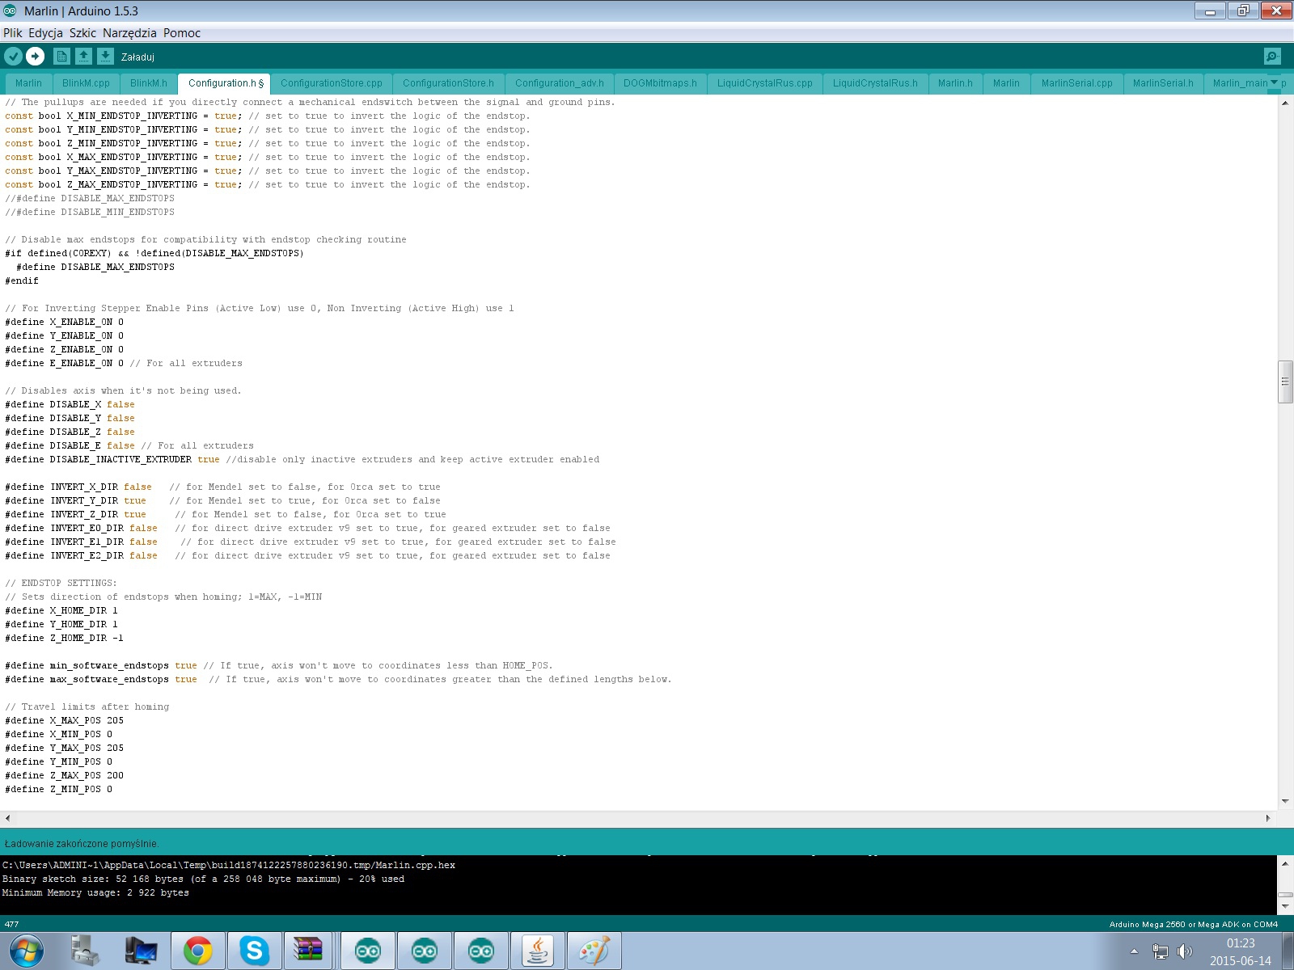The image size is (1294, 970).
Task: Open WinRAR from the taskbar
Action: [308, 951]
